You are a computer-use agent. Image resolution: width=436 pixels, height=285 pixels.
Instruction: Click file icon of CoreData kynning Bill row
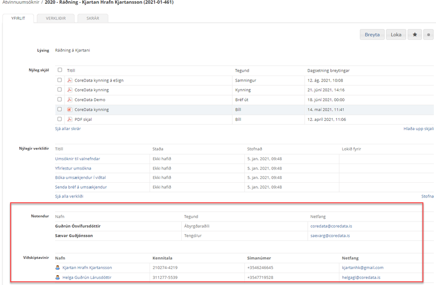(70, 109)
